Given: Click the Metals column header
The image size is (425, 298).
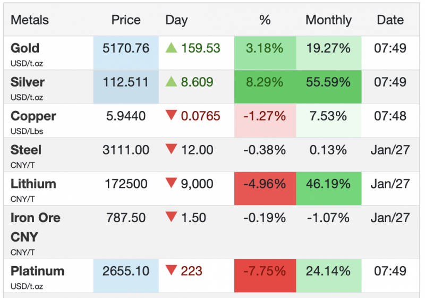Looking at the screenshot, I should [30, 20].
